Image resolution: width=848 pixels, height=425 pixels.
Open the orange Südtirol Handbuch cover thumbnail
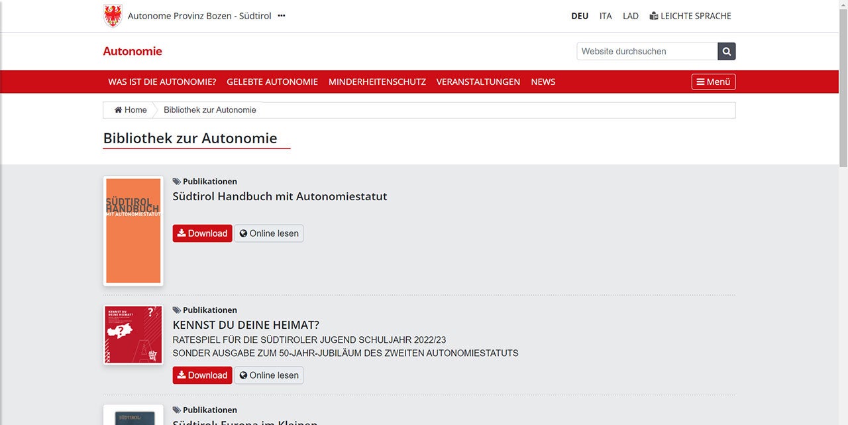coord(133,231)
